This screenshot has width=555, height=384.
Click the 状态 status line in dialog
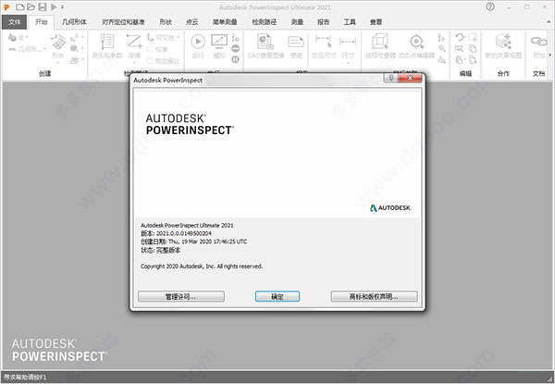(160, 250)
